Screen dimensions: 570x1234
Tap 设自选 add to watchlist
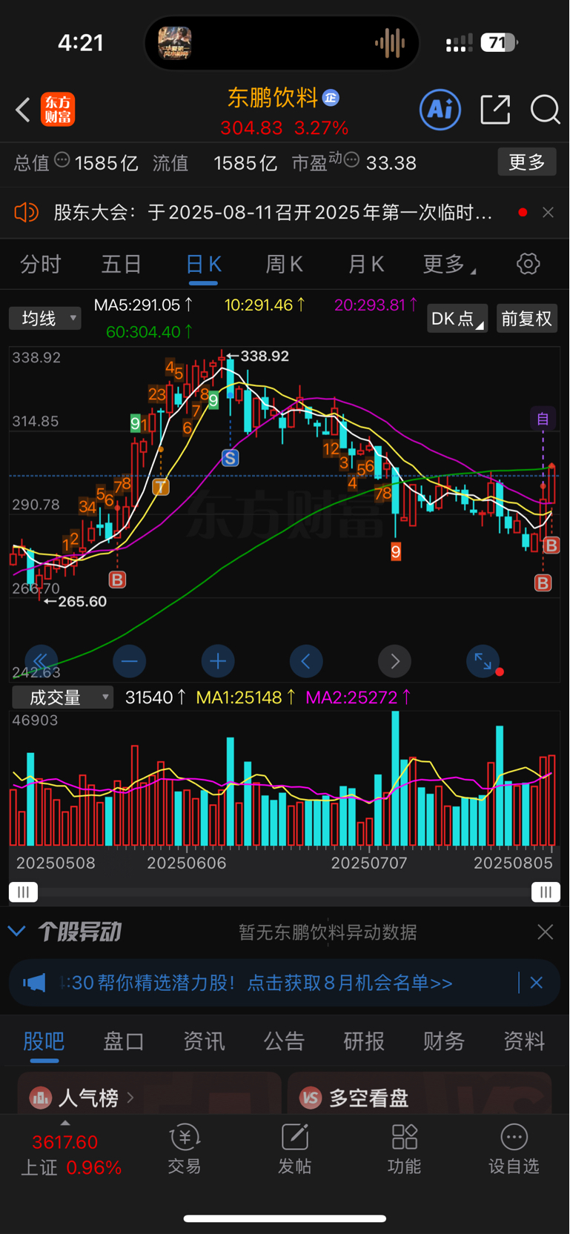514,1149
